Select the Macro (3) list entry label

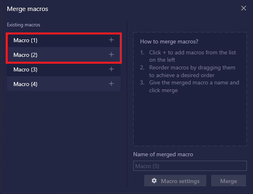25,69
